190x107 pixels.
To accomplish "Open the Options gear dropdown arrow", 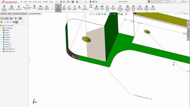I will [x=98, y=2].
